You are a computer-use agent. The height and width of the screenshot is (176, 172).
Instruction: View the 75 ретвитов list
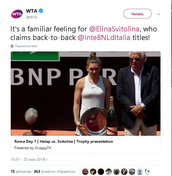click(x=21, y=171)
